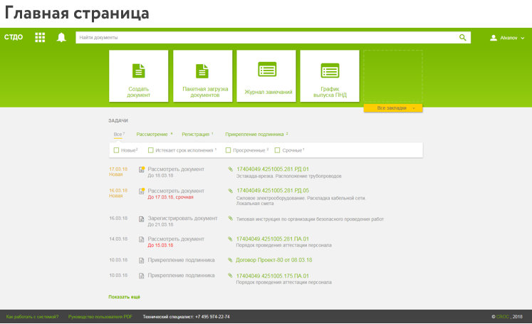
Task: Click the Пакетная загрузка документов tile icon
Action: pyautogui.click(x=202, y=71)
